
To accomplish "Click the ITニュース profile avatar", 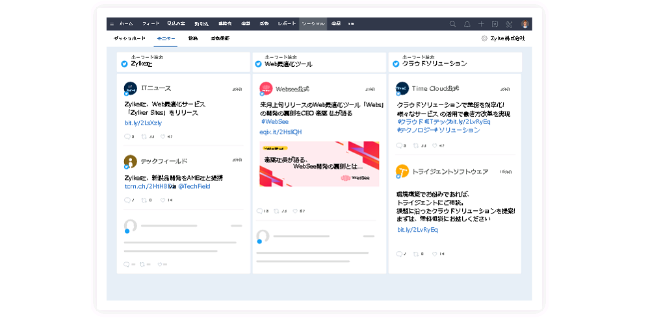I will (130, 88).
